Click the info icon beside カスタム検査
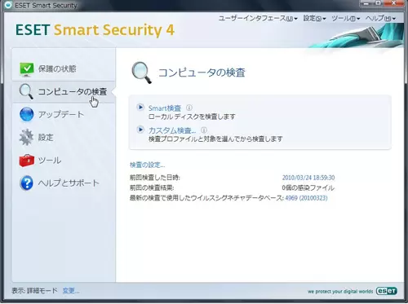This screenshot has width=408, height=304. point(204,130)
